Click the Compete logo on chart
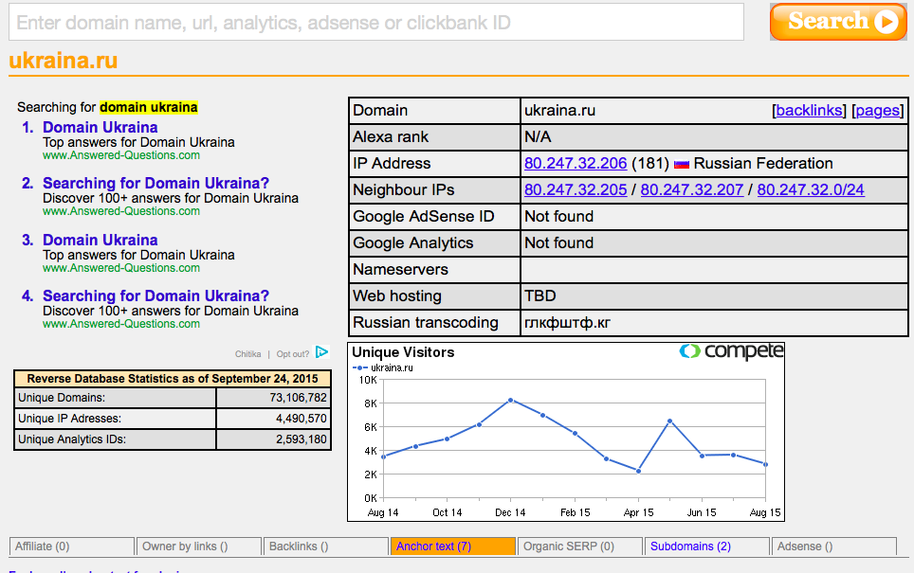The image size is (914, 573). tap(731, 351)
